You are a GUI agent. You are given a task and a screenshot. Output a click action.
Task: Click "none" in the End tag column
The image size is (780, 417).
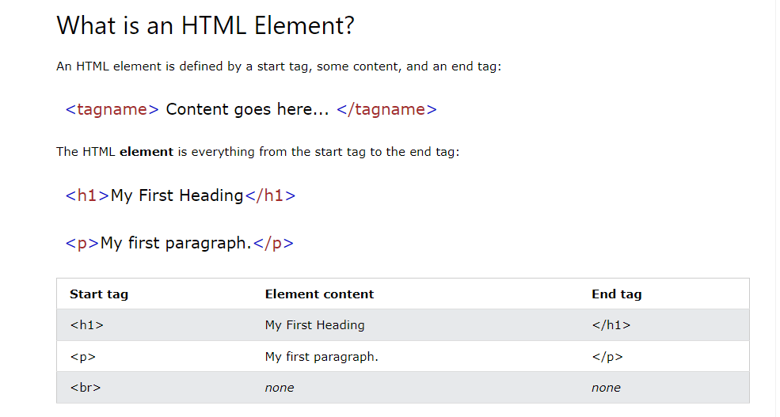(606, 388)
